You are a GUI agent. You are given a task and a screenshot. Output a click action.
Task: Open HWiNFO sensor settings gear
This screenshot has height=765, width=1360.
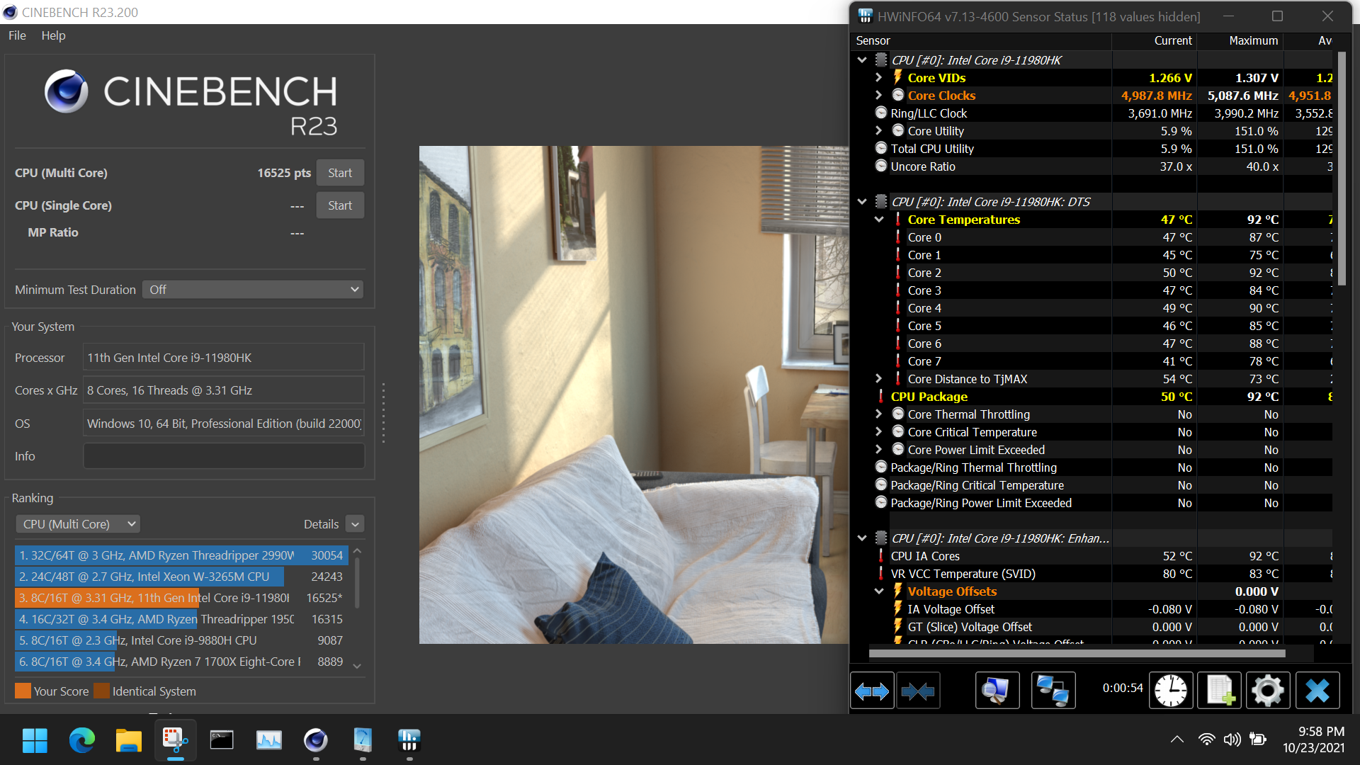click(1268, 691)
